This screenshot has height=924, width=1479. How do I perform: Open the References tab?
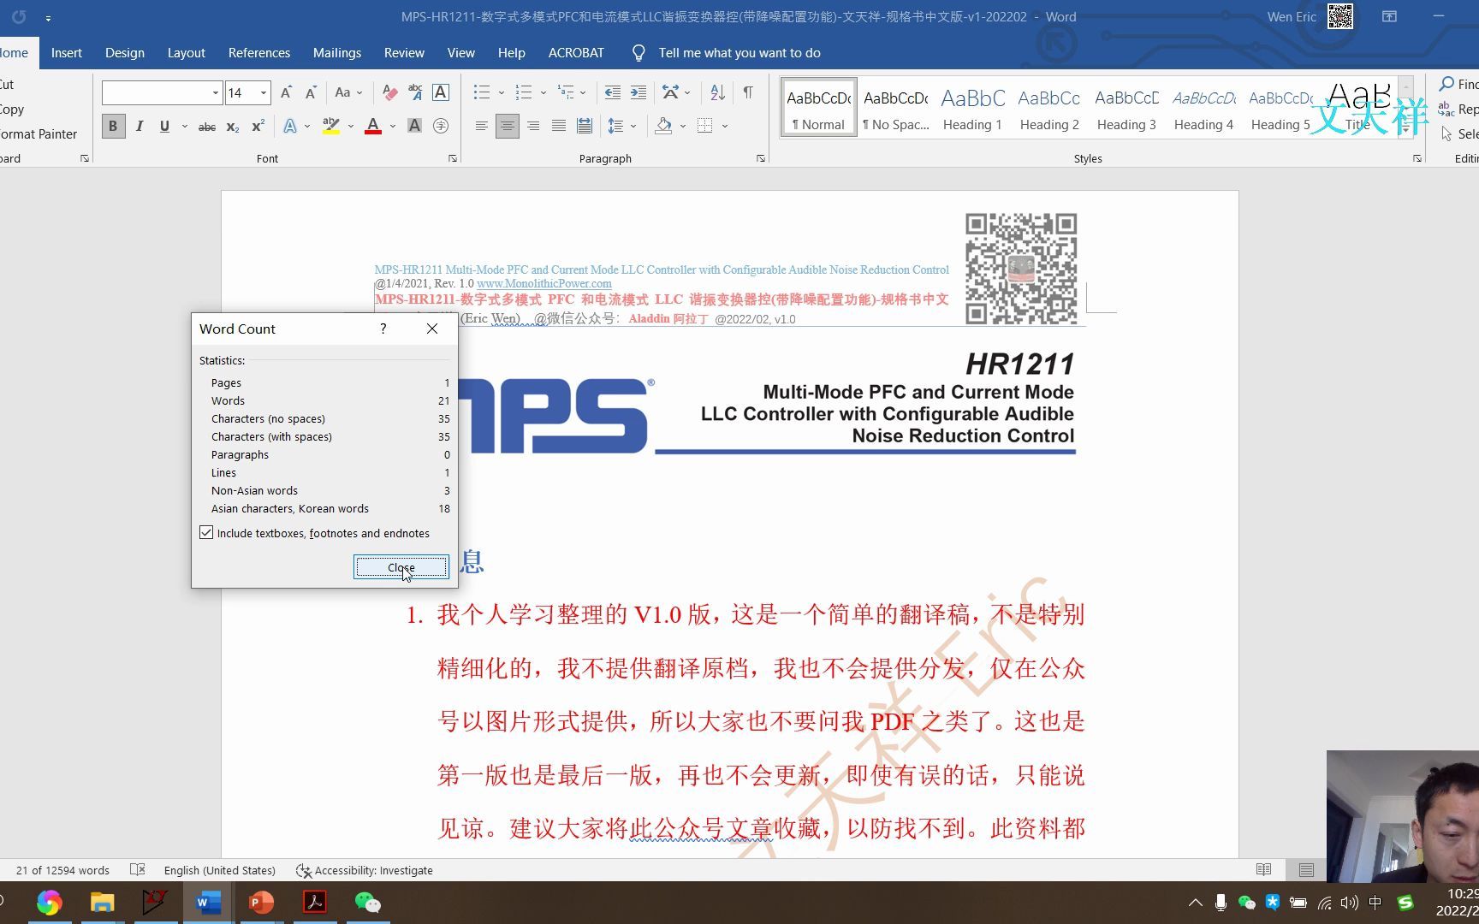click(259, 52)
